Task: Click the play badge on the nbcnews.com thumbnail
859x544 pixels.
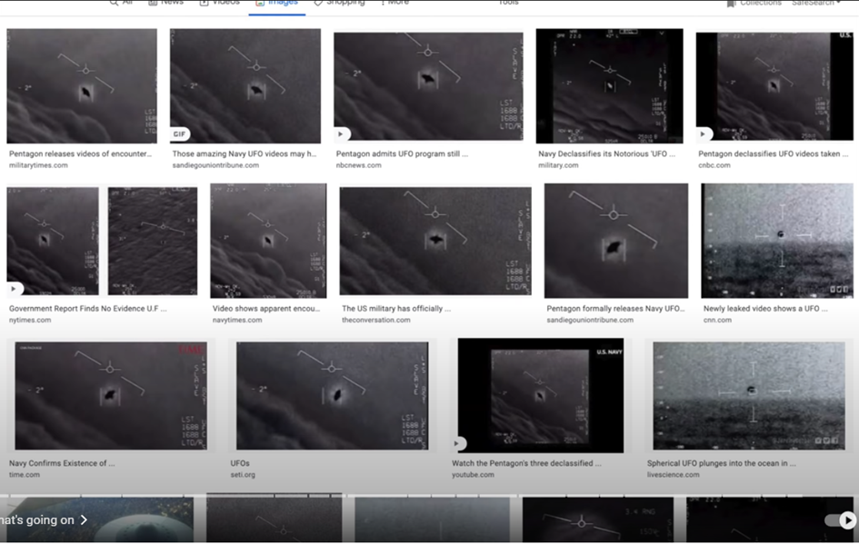Action: tap(341, 134)
